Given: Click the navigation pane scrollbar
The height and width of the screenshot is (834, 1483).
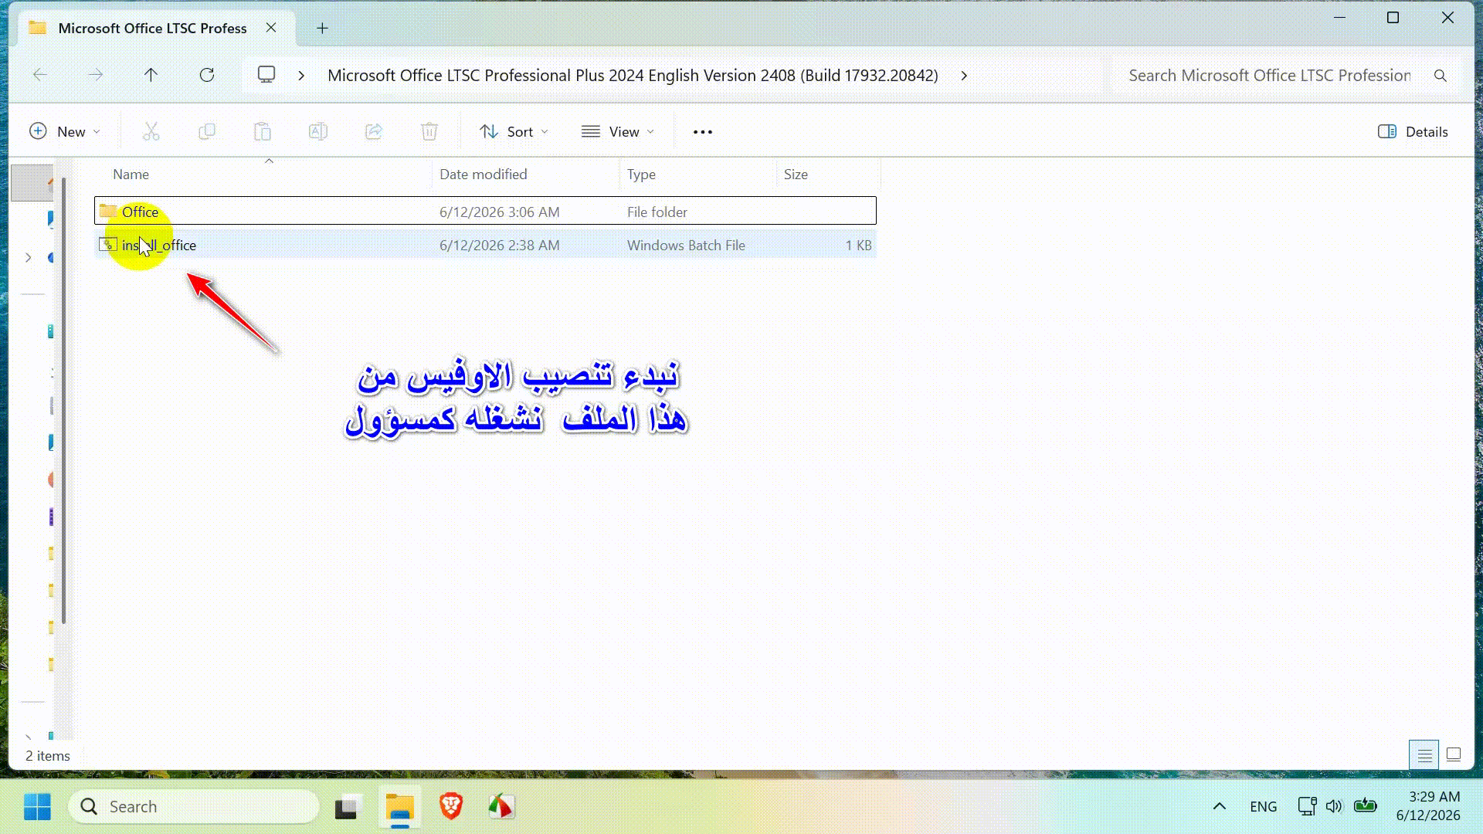Looking at the screenshot, I should click(x=63, y=402).
